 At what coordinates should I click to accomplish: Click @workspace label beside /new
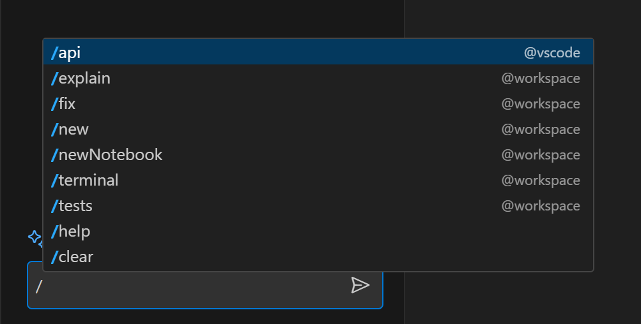click(541, 129)
